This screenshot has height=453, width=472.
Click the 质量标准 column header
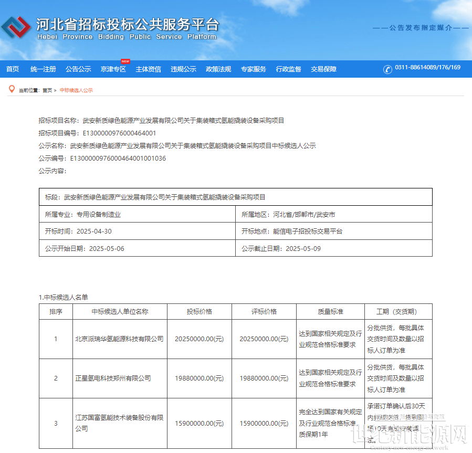click(331, 311)
